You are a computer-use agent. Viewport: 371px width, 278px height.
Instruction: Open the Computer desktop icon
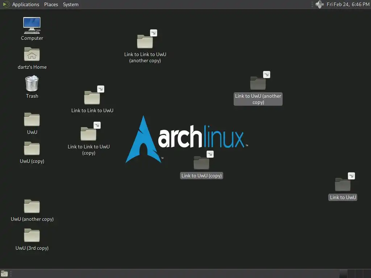(x=32, y=25)
